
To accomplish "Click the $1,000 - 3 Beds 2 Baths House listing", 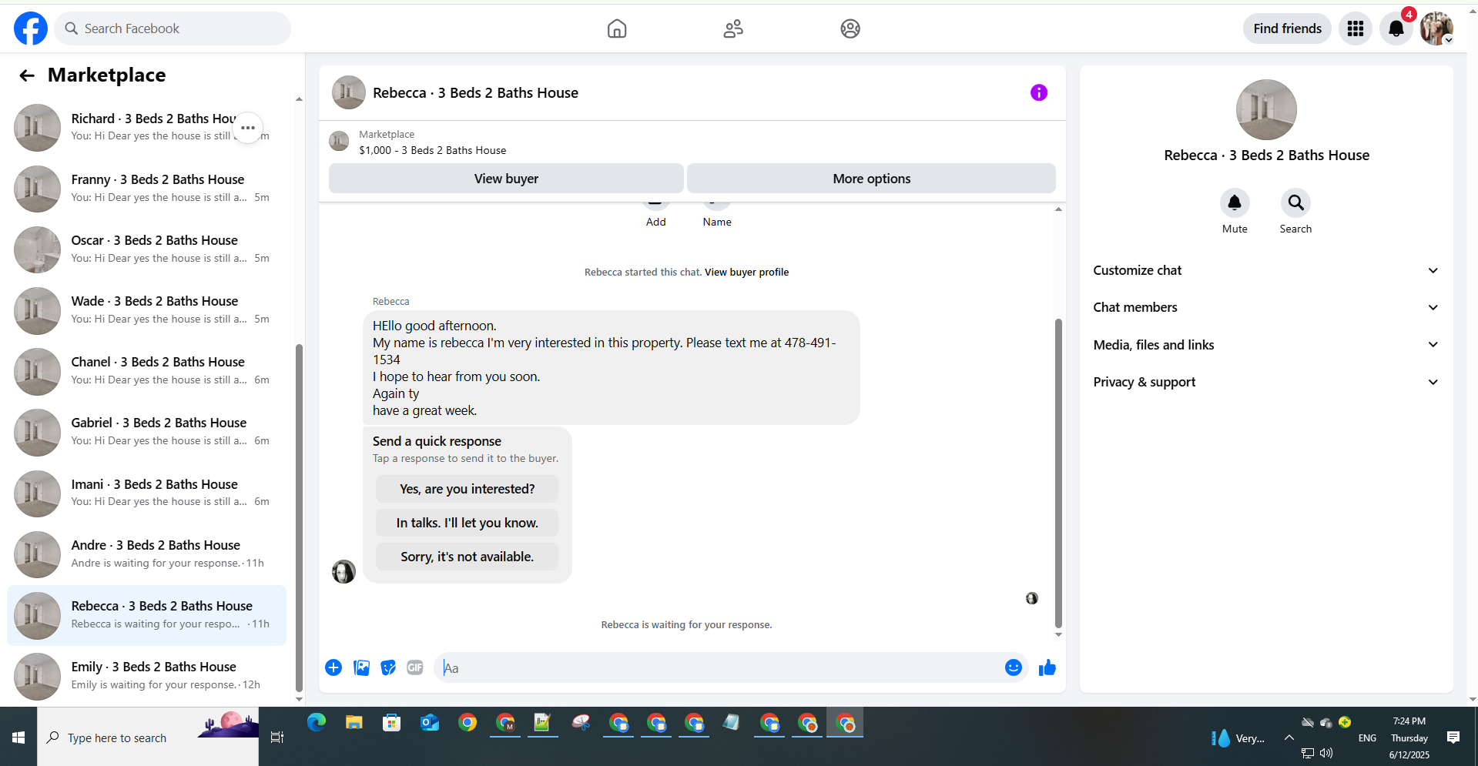I will click(433, 150).
